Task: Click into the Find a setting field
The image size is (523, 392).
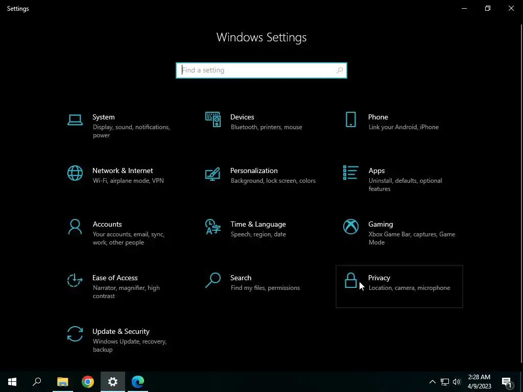Action: (x=261, y=70)
